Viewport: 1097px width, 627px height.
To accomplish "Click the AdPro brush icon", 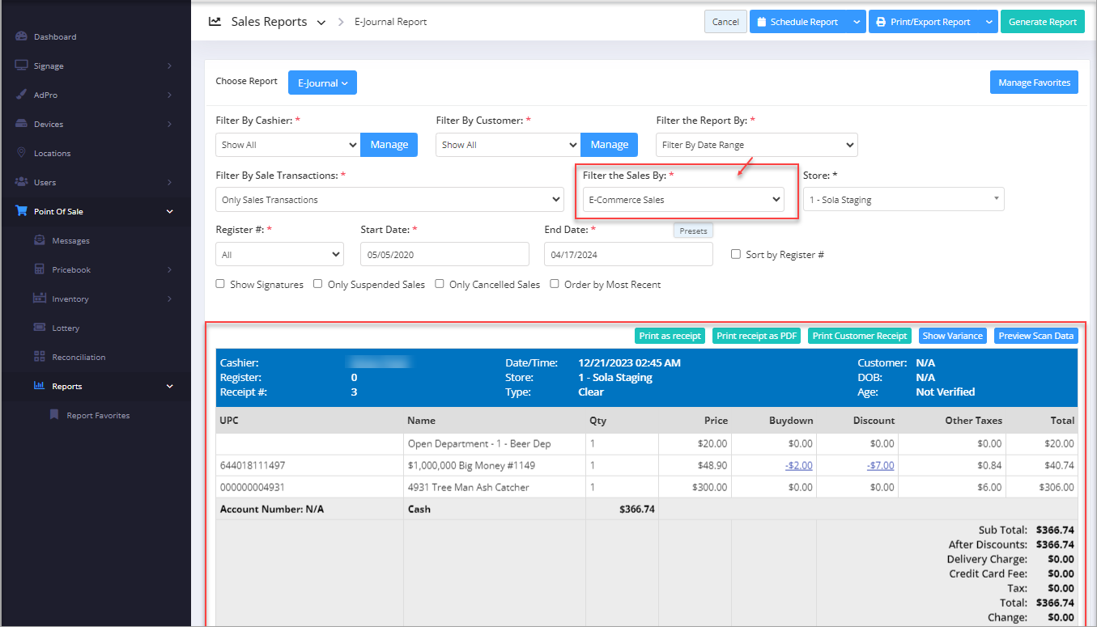I will tap(22, 95).
